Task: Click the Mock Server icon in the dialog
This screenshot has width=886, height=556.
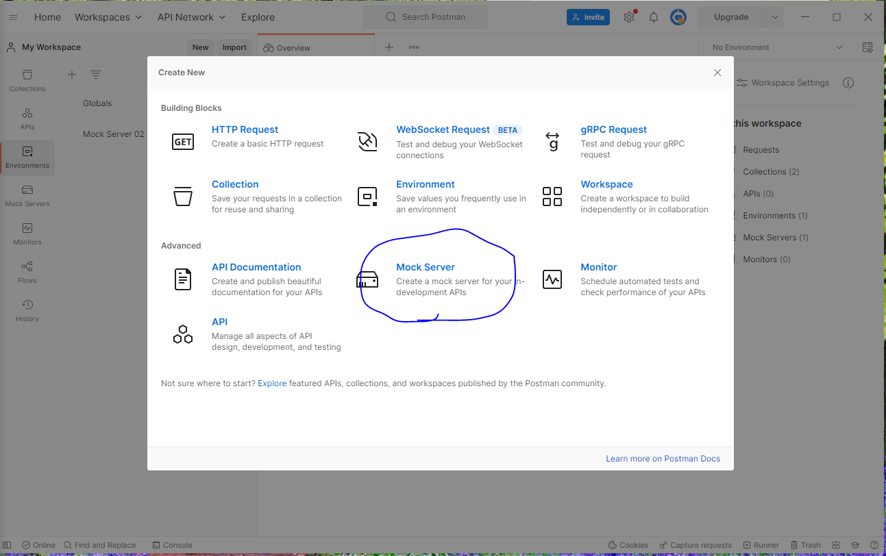Action: [367, 279]
